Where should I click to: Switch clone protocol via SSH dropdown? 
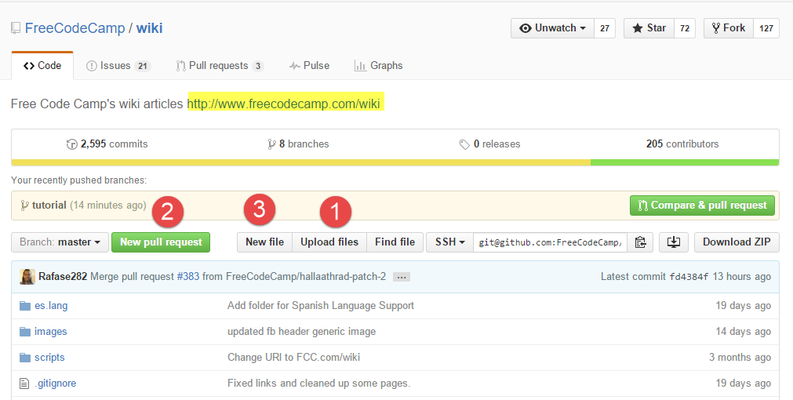(449, 242)
